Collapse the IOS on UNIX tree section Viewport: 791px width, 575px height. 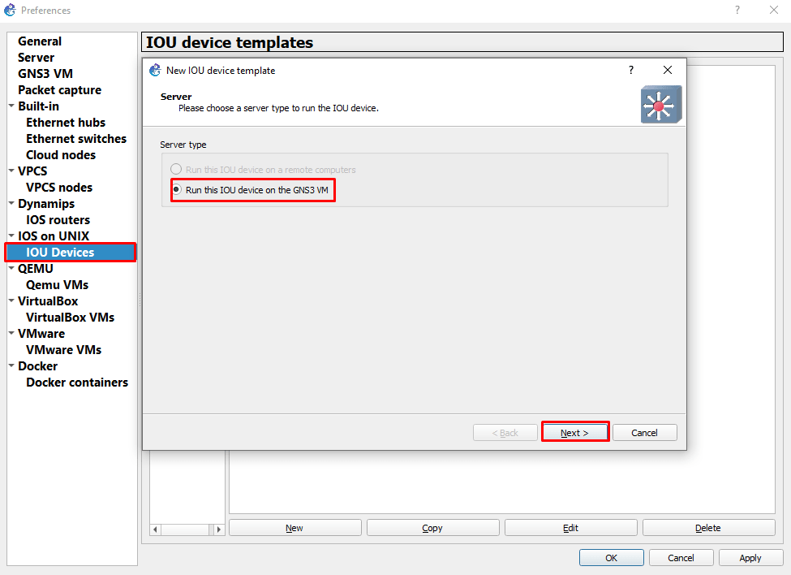(x=11, y=236)
